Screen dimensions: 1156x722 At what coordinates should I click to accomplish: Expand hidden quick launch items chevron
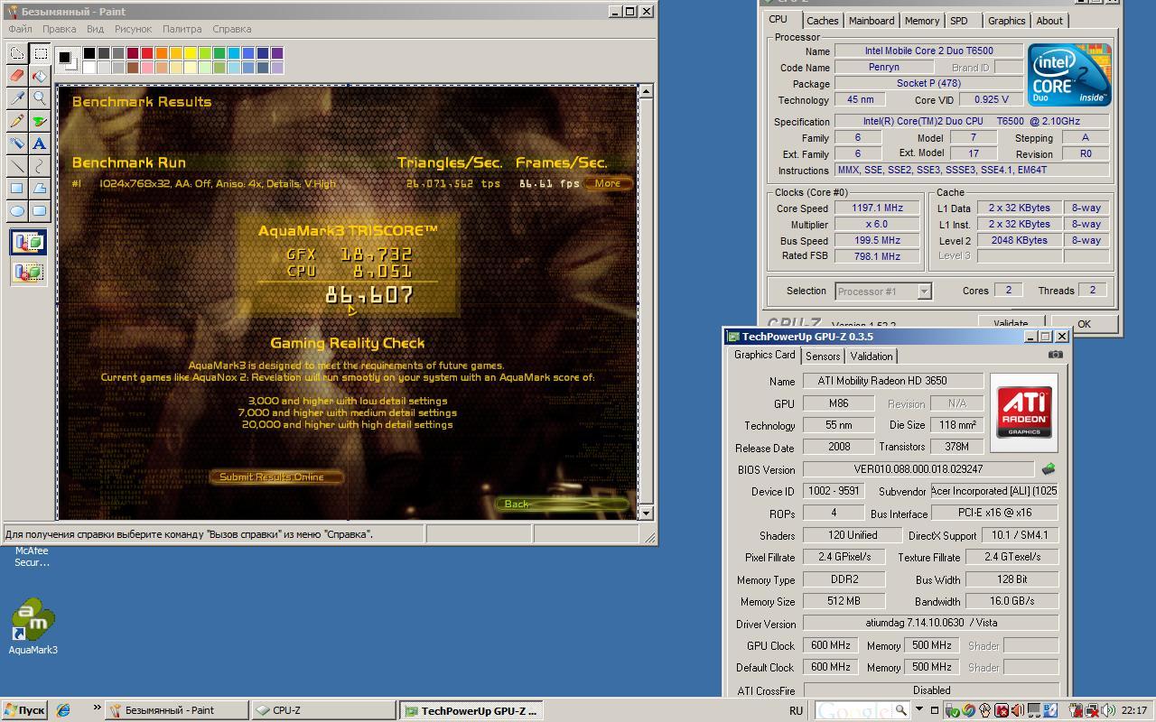[x=97, y=708]
